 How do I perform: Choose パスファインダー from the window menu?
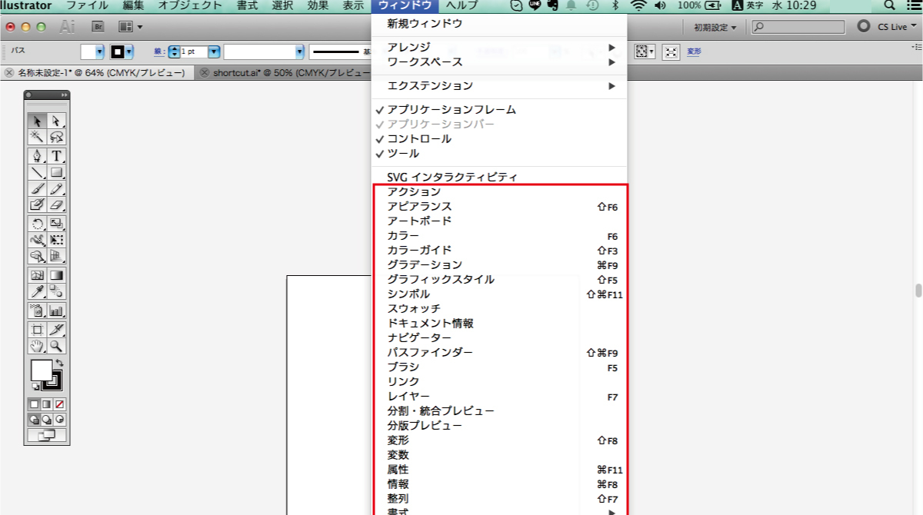pyautogui.click(x=499, y=353)
